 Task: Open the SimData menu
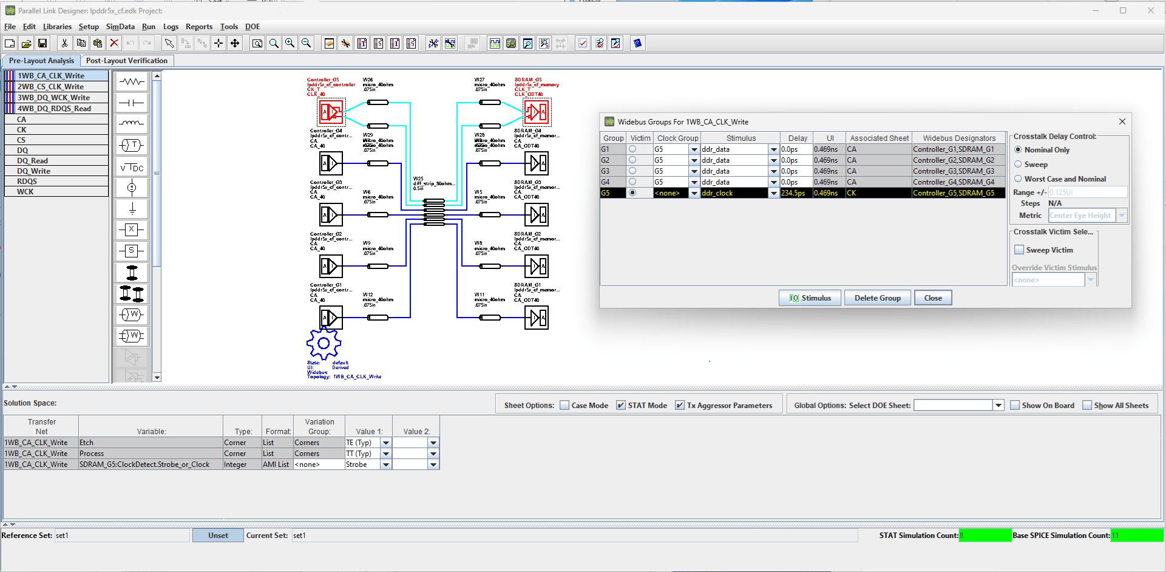tap(120, 27)
